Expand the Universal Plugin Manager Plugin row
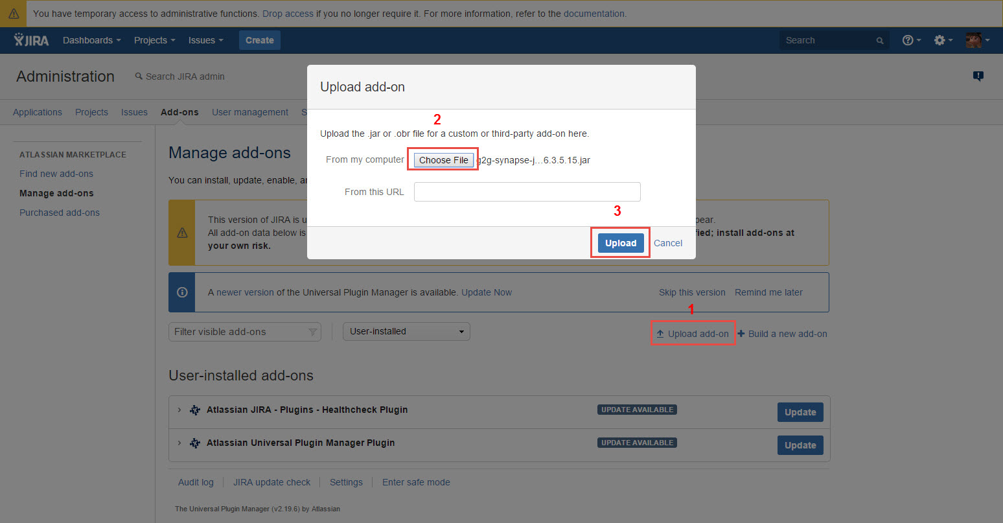Image resolution: width=1003 pixels, height=523 pixels. 179,443
